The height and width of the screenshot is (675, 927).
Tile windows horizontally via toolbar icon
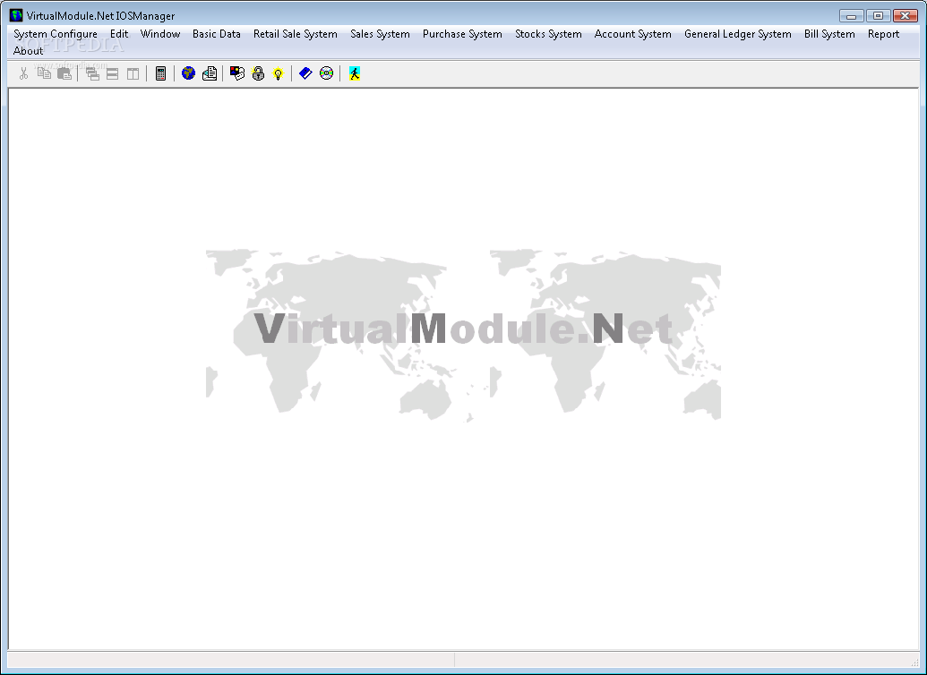(112, 73)
